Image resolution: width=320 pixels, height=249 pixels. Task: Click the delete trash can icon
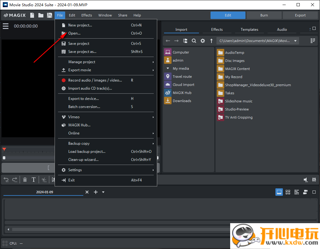(x=25, y=180)
